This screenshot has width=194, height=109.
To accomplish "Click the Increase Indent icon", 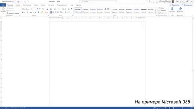I will [x=65, y=9].
